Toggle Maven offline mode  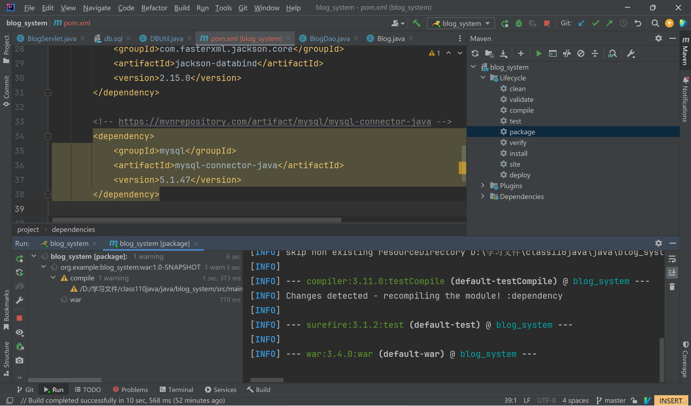[567, 53]
